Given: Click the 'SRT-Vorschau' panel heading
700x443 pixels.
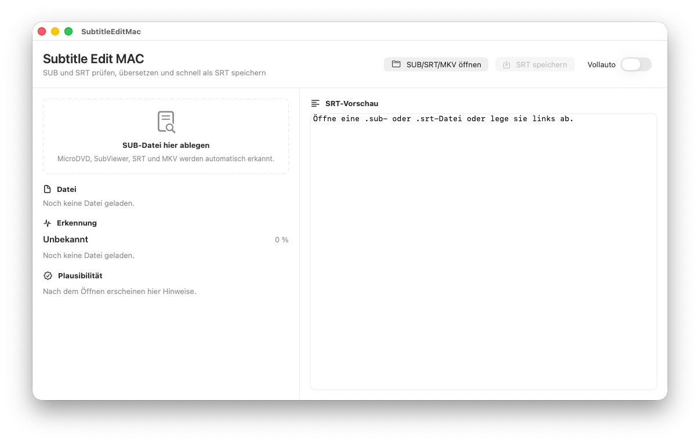Looking at the screenshot, I should (352, 104).
